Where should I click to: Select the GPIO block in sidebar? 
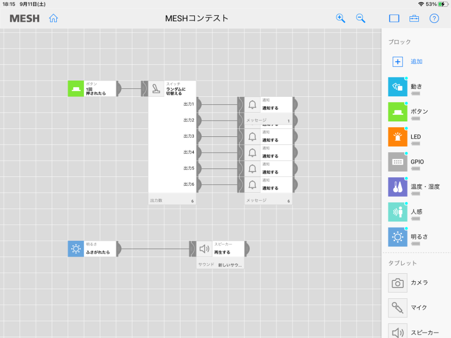click(398, 162)
